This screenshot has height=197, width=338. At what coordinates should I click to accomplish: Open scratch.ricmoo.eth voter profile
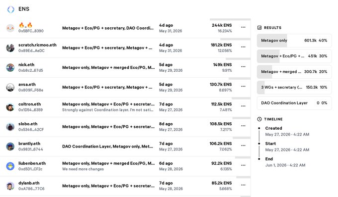pyautogui.click(x=37, y=45)
